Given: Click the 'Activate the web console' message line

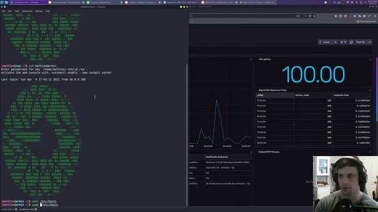Looking at the screenshot, I should click(x=56, y=72).
